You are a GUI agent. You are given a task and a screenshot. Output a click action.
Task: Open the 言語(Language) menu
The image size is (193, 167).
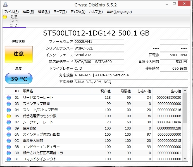(x=119, y=12)
